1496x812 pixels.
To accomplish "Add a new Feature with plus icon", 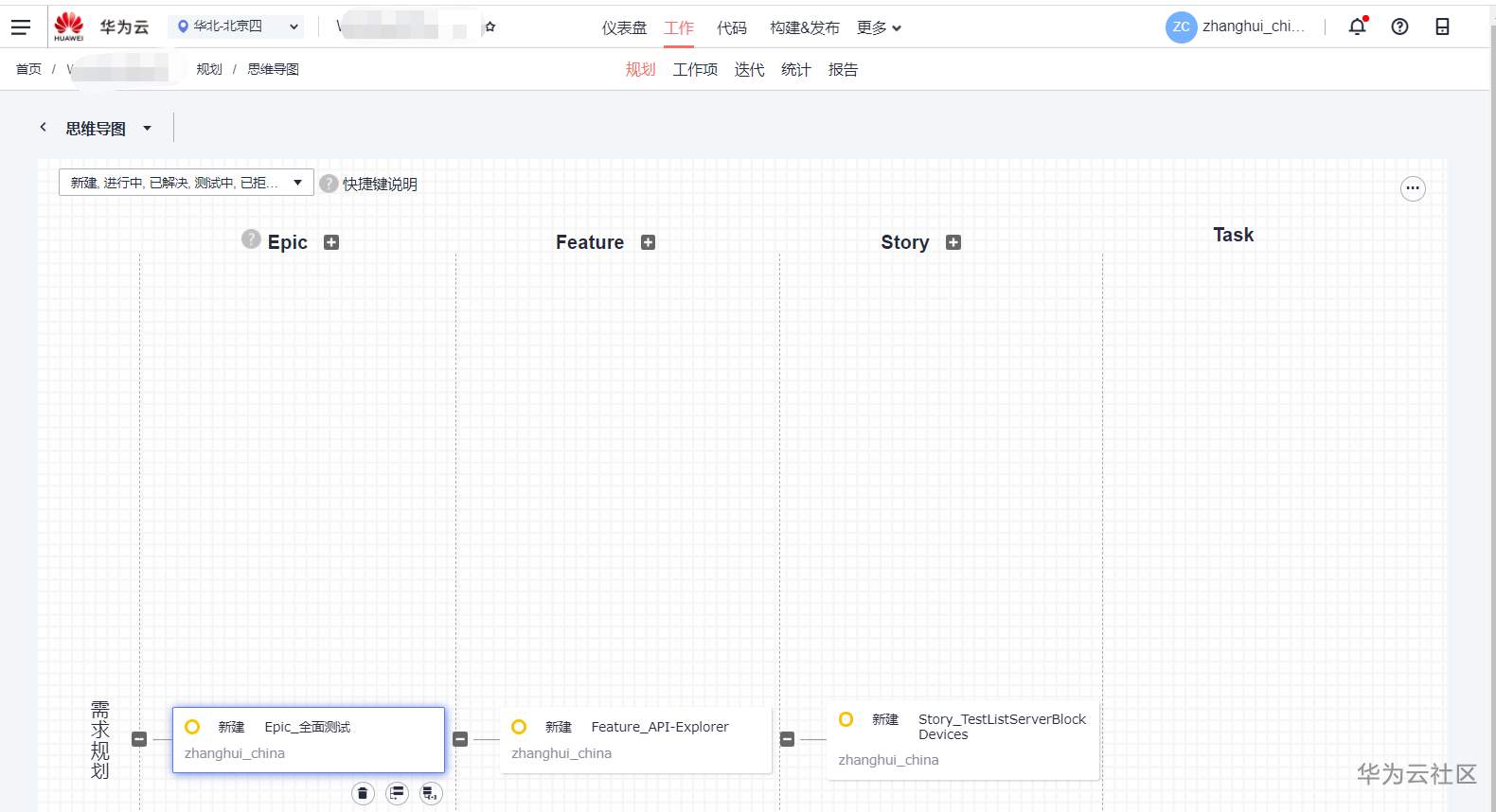I will 648,242.
